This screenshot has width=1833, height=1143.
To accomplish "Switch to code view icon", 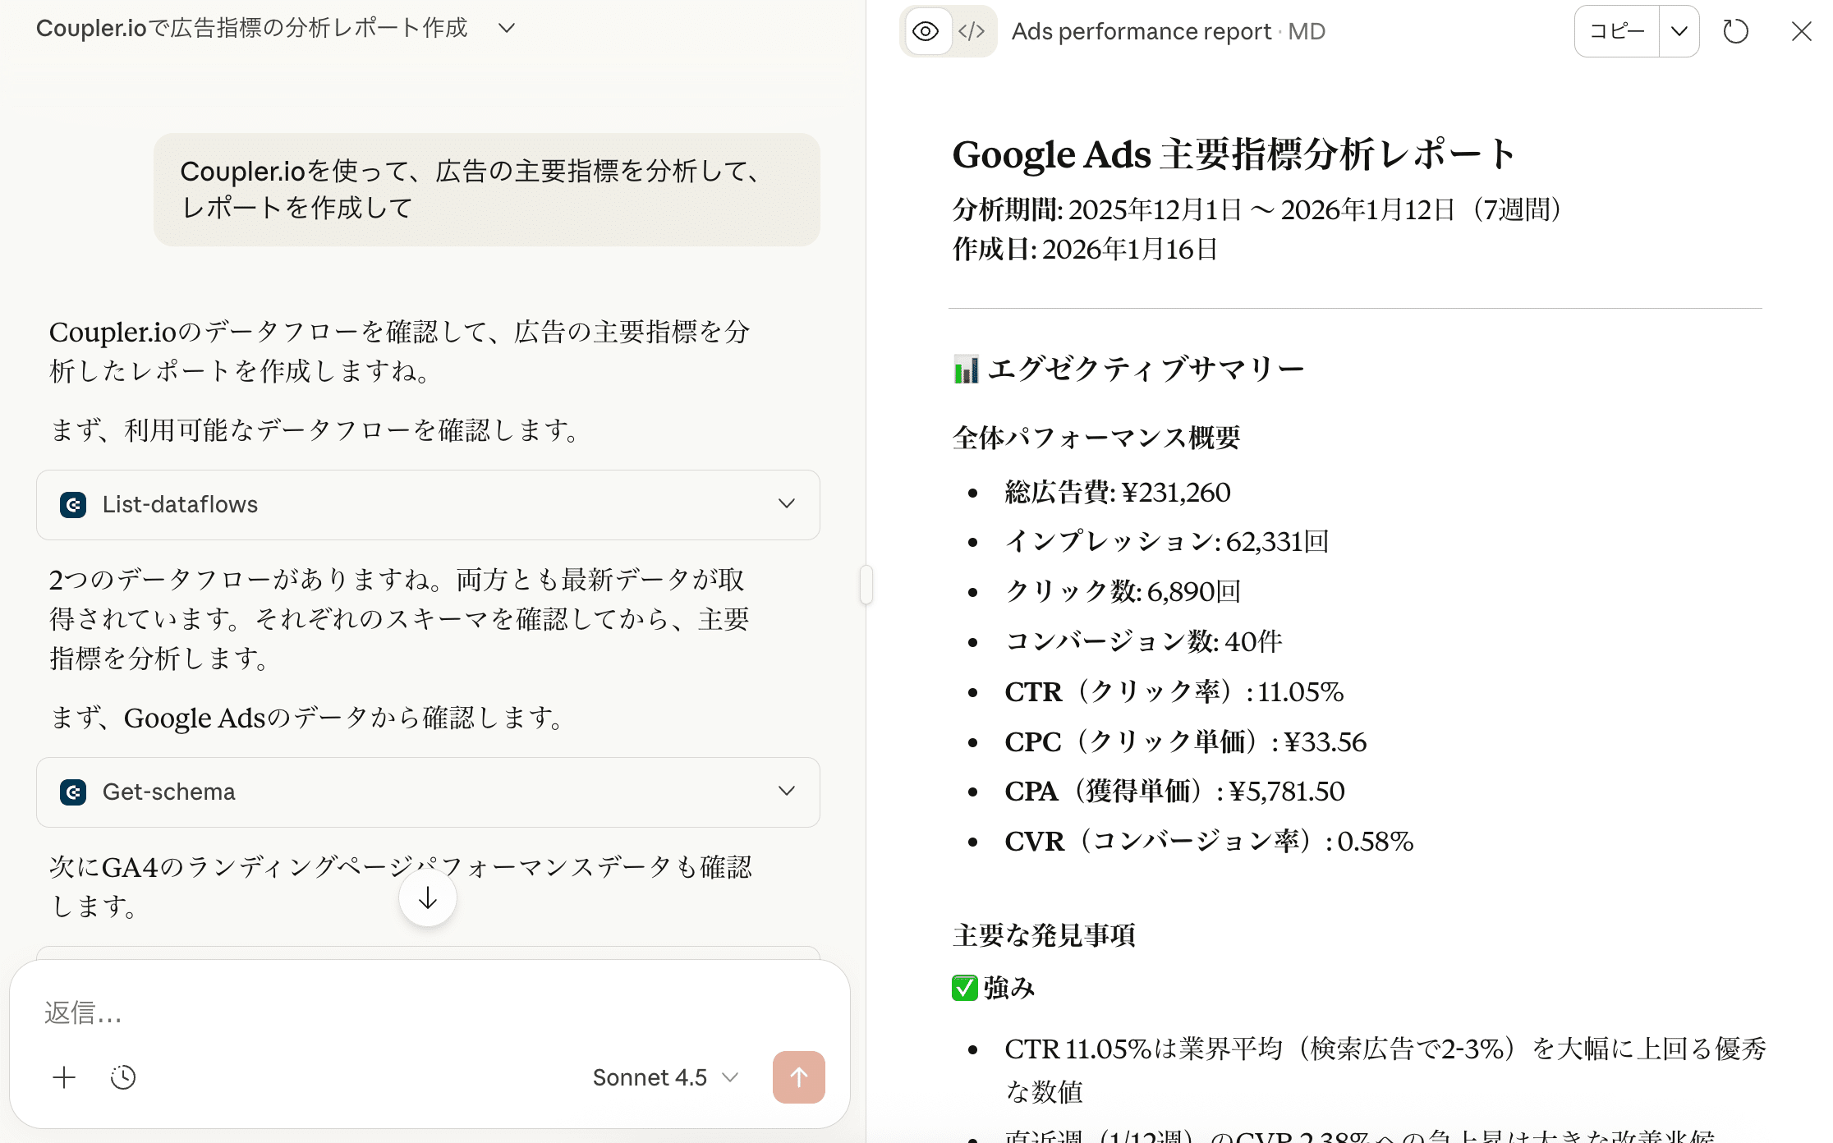I will click(972, 31).
